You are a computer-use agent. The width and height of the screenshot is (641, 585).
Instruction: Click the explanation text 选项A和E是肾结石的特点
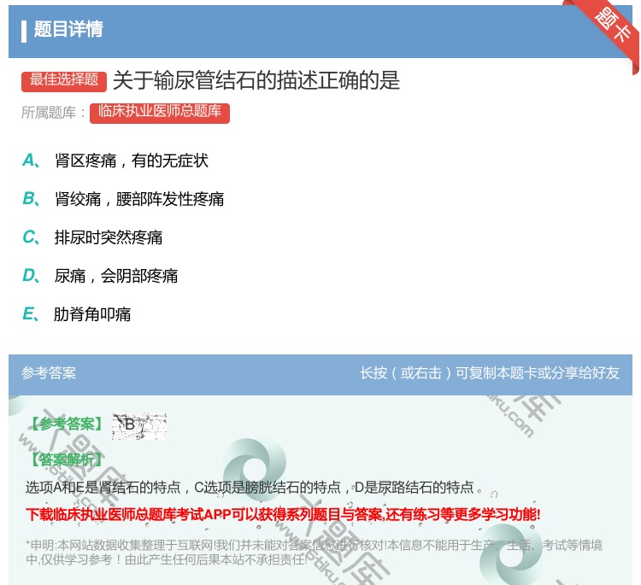click(103, 487)
